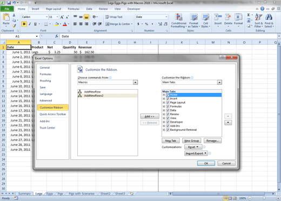The height and width of the screenshot is (201, 281).
Task: Toggle Italic formatting button
Action: pyautogui.click(x=30, y=24)
